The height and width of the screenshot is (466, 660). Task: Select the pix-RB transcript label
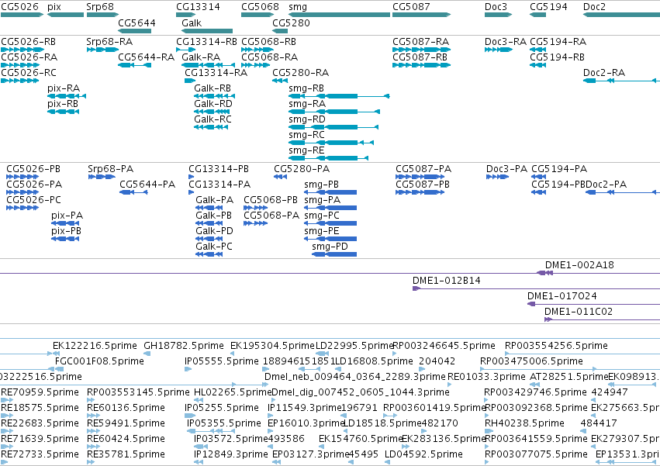(63, 104)
